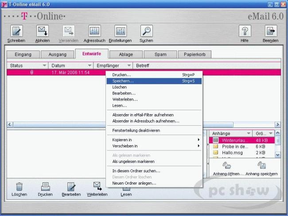This screenshot has height=216, width=288.
Task: Select Absender in eMail-Filter aufnehmen
Action: pyautogui.click(x=154, y=115)
